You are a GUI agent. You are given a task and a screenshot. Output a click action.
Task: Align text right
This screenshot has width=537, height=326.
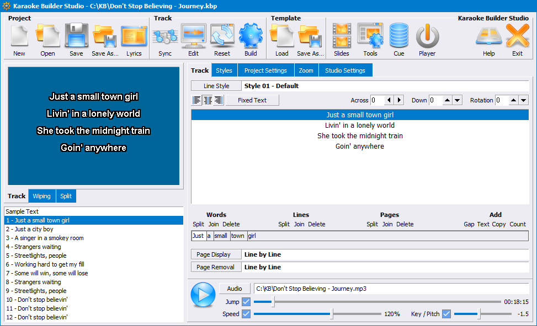coord(219,100)
